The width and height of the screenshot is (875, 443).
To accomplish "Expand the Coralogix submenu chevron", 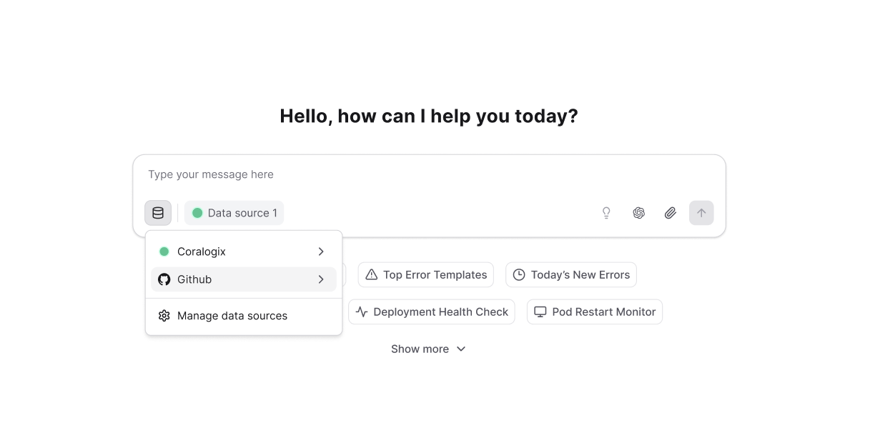I will coord(321,252).
